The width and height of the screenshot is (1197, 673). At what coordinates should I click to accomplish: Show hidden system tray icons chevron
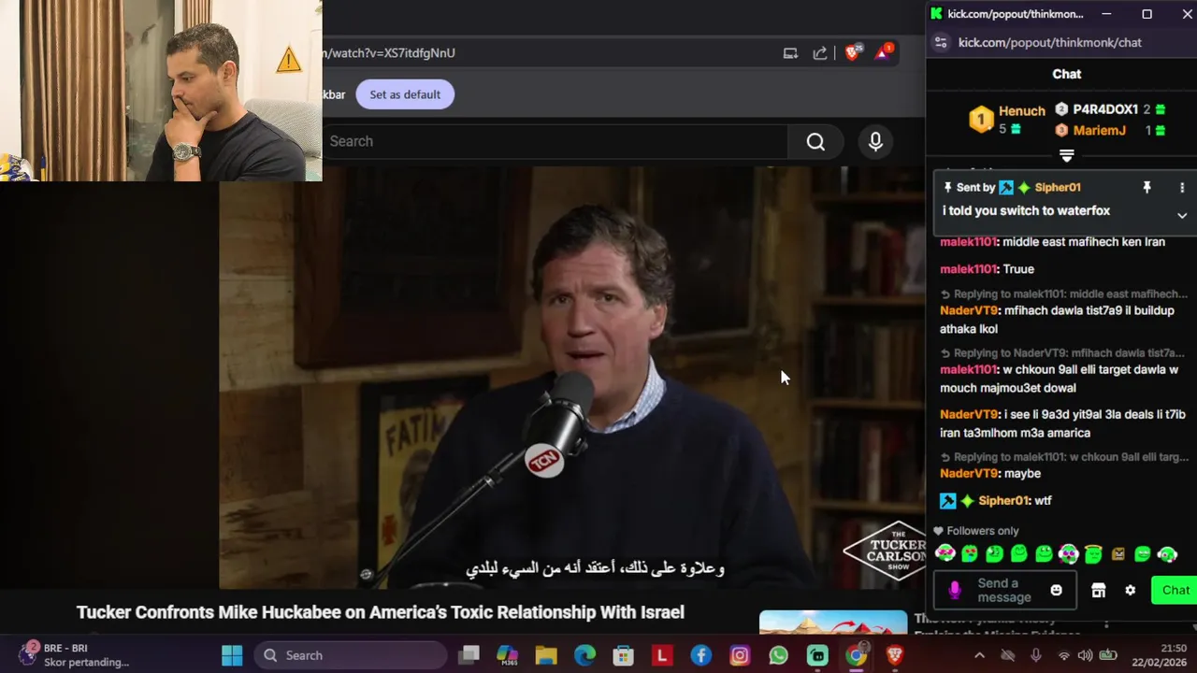(x=979, y=655)
